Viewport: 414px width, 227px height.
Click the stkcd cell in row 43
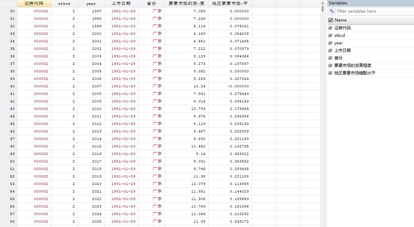tap(64, 109)
